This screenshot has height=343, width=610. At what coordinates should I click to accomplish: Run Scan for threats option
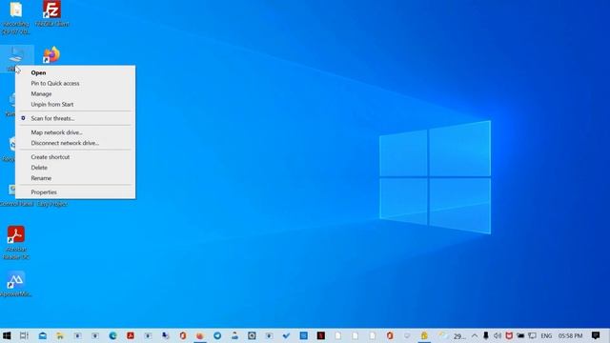coord(52,118)
